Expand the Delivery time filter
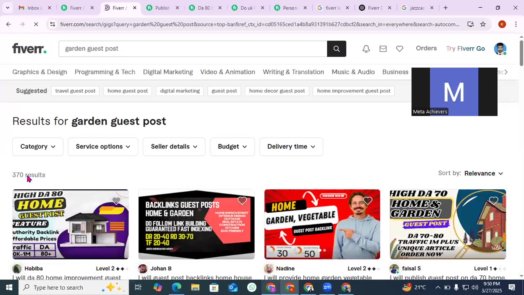Screen dimensions: 524x295 click(x=291, y=147)
